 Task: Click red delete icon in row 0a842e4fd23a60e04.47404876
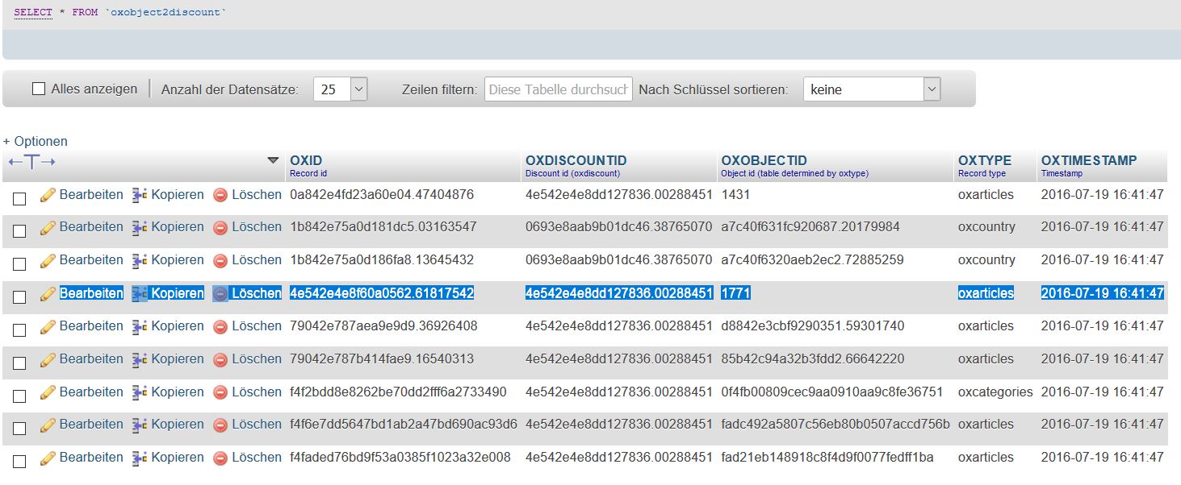220,195
